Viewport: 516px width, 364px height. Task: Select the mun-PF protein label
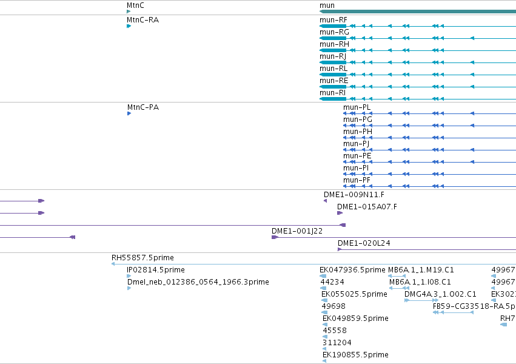357,180
